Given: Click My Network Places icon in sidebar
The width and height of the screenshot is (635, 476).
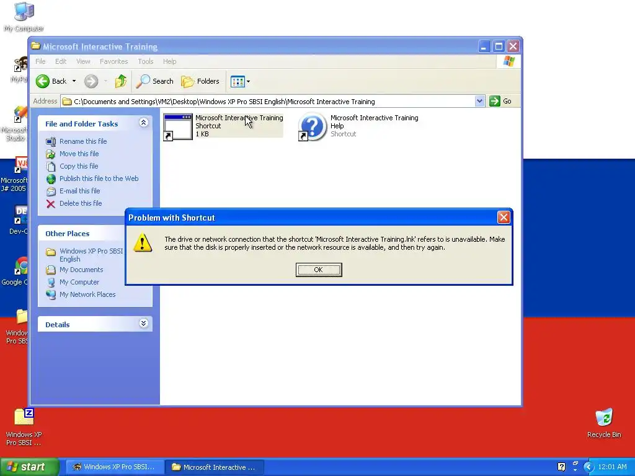Looking at the screenshot, I should tap(51, 294).
